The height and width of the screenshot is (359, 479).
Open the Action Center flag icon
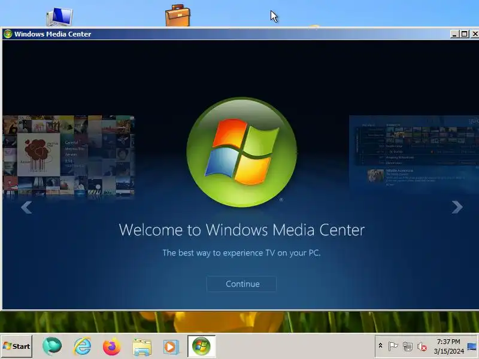click(x=393, y=346)
